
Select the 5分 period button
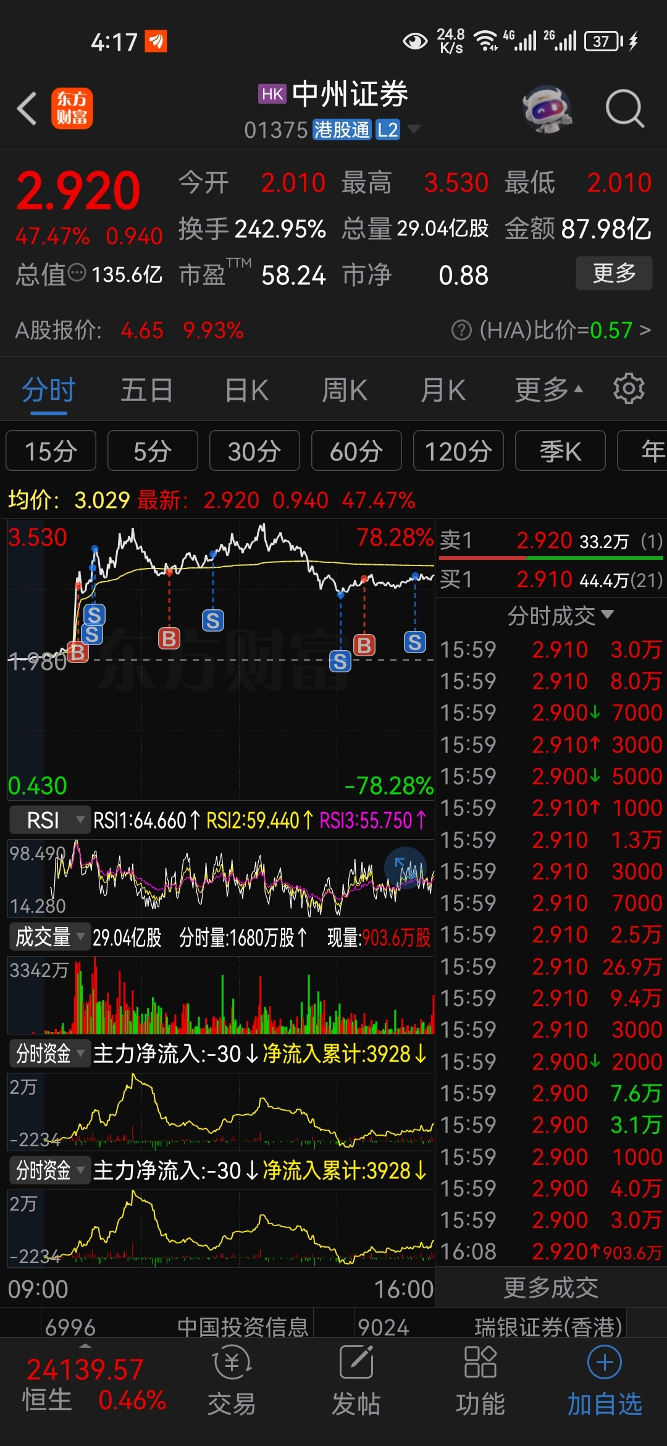[153, 451]
